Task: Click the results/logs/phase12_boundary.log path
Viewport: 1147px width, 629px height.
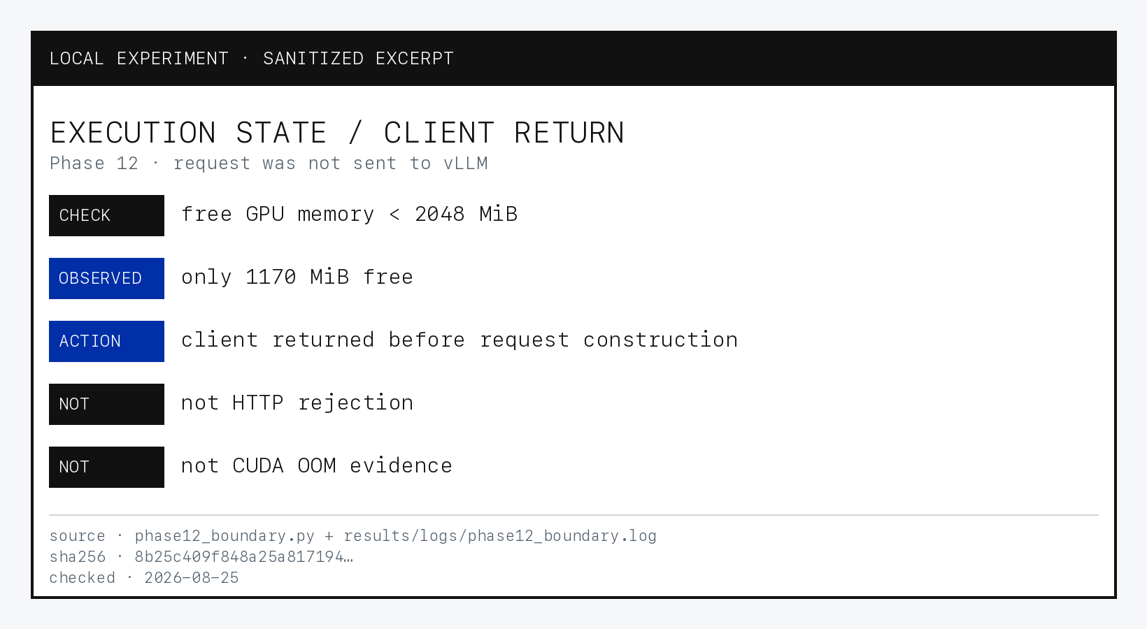Action: click(500, 536)
